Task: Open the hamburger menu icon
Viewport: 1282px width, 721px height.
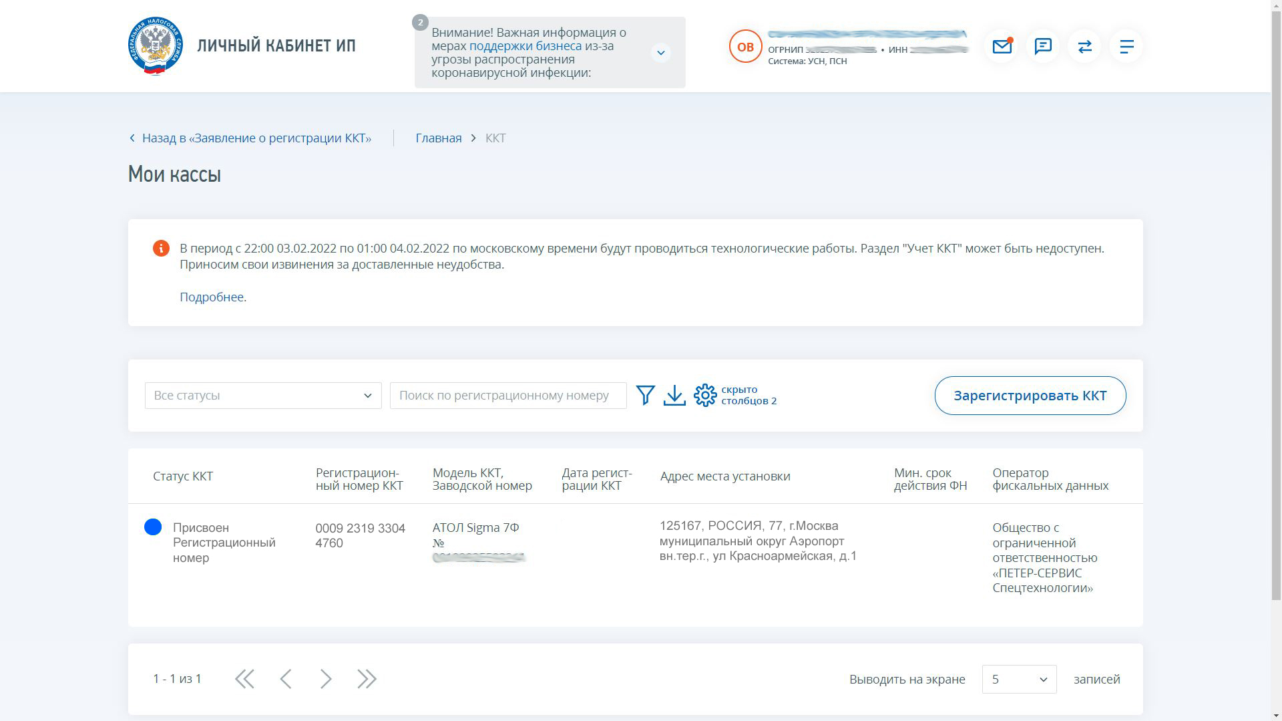Action: pos(1126,46)
